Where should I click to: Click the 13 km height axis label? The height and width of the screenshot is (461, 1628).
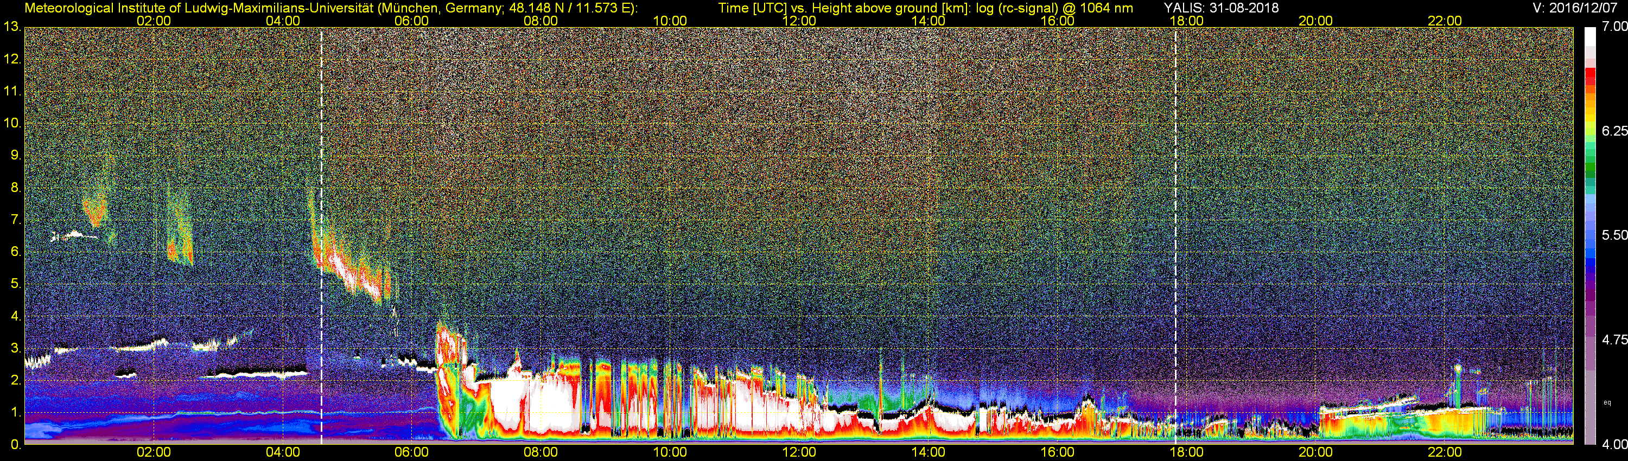coord(12,27)
